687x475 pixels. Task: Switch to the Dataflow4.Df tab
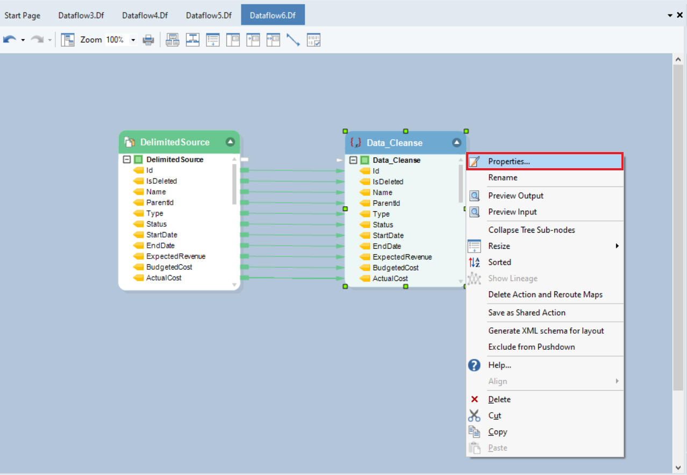click(145, 15)
